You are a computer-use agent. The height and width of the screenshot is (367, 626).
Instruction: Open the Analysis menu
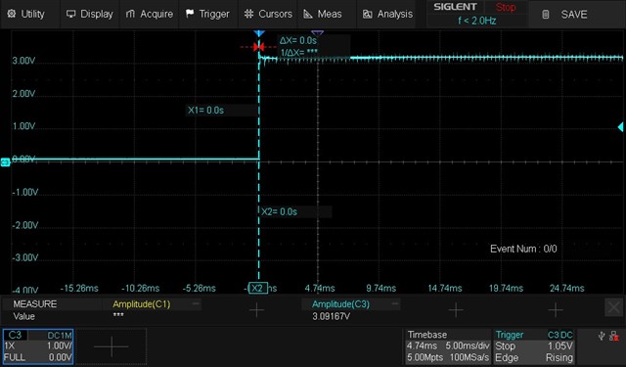point(387,14)
